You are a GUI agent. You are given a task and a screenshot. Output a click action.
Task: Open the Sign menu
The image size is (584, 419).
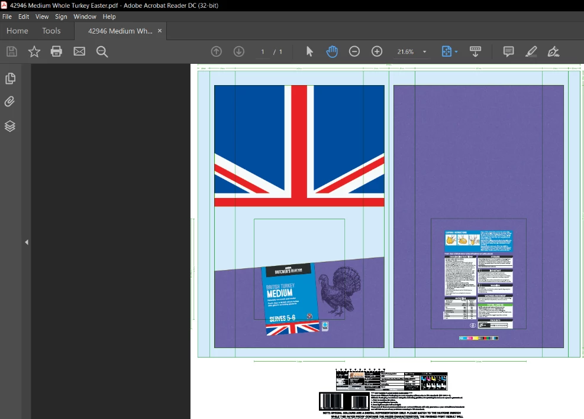pyautogui.click(x=61, y=17)
